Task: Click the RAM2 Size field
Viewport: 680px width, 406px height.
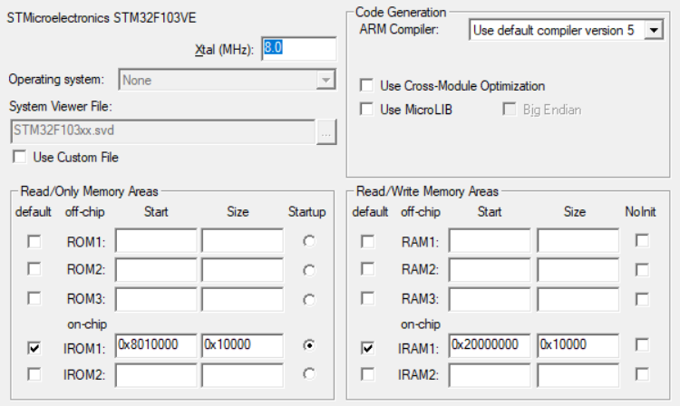Action: tap(578, 269)
